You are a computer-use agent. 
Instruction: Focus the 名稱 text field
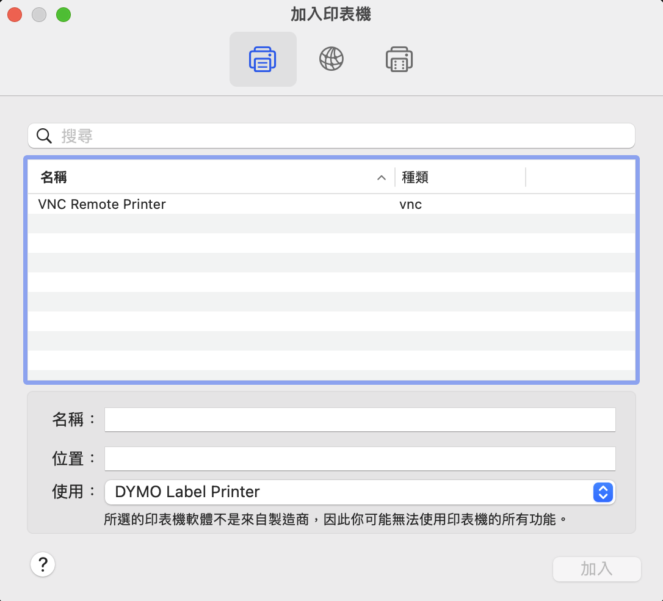pos(360,420)
